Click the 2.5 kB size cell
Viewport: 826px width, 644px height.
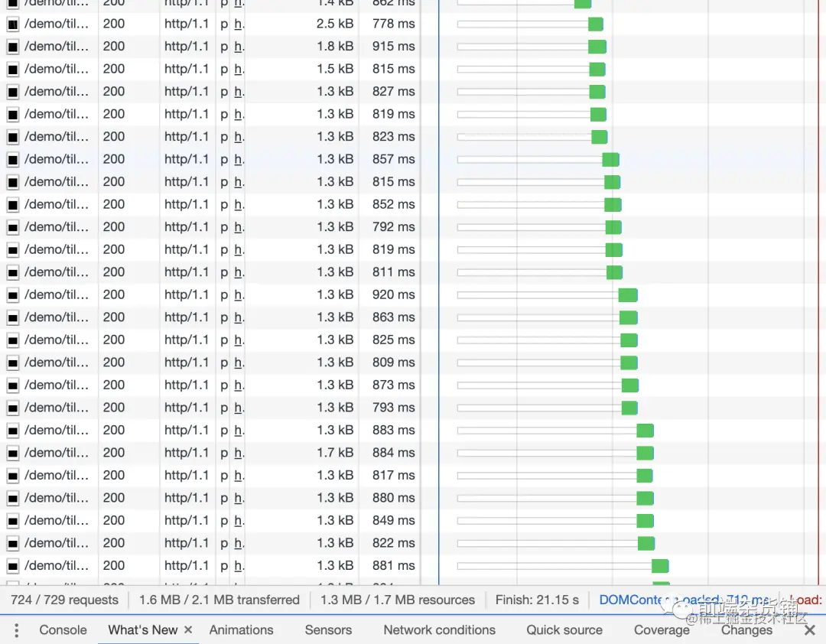click(335, 24)
